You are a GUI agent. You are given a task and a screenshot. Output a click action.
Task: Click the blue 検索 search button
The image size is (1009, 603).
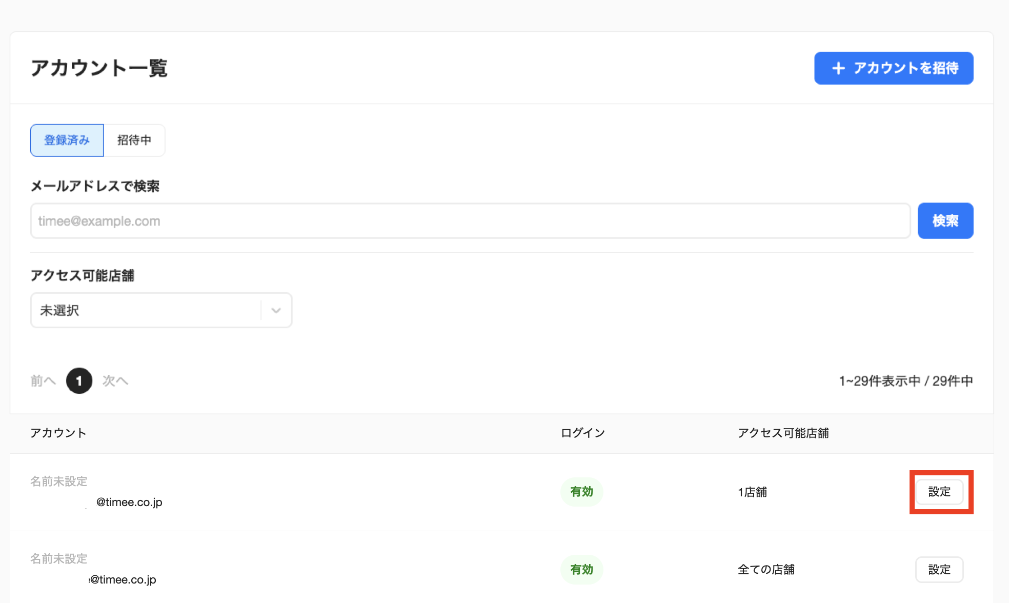coord(945,221)
